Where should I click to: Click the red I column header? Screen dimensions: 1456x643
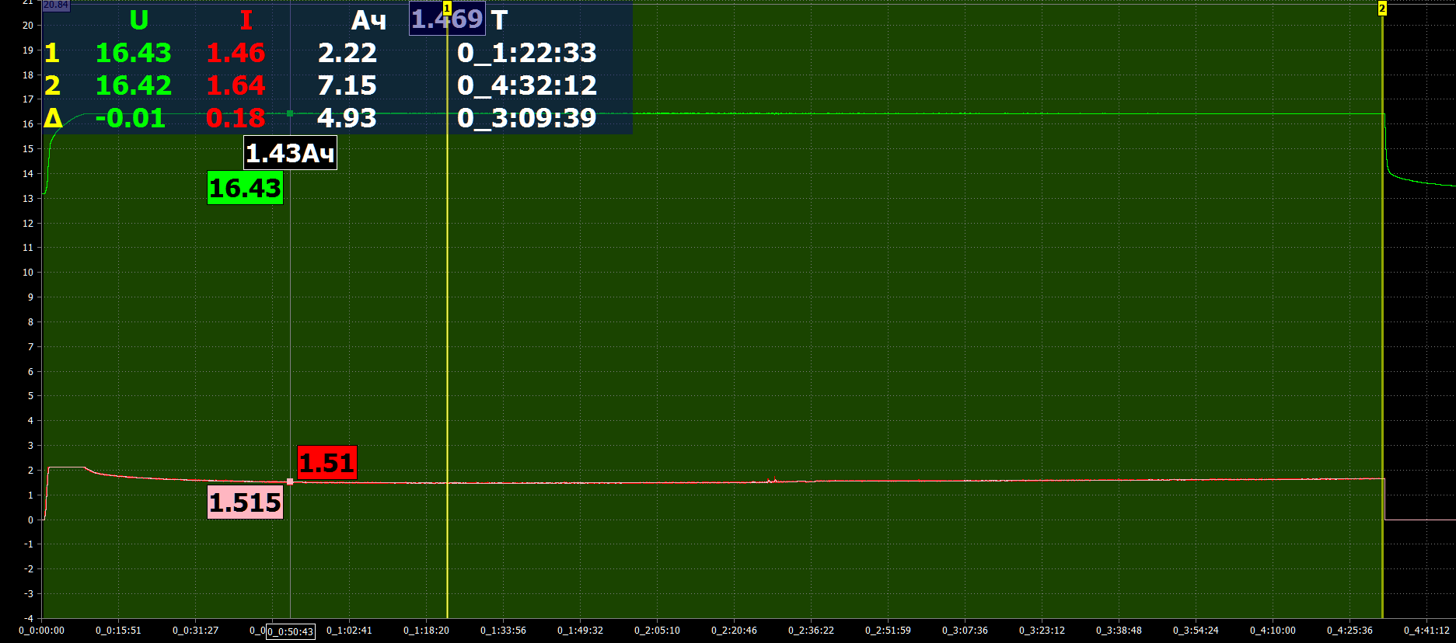[x=246, y=20]
